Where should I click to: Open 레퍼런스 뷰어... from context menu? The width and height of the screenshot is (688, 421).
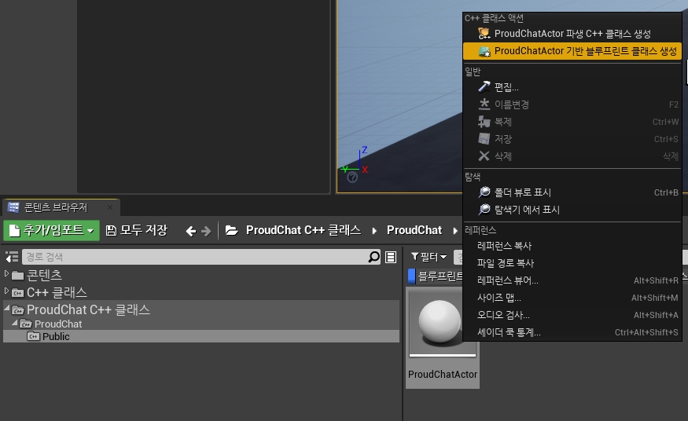507,280
